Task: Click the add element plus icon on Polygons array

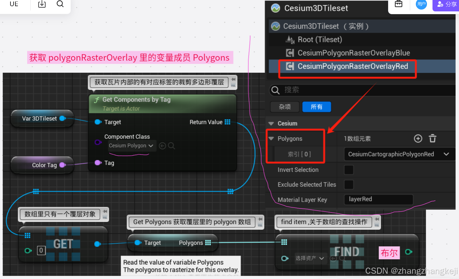Action: (418, 138)
